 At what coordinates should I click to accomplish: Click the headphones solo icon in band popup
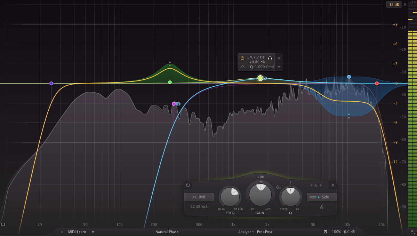point(270,57)
